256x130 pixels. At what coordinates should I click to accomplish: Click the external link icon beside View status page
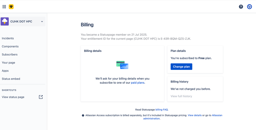[x=41, y=97]
